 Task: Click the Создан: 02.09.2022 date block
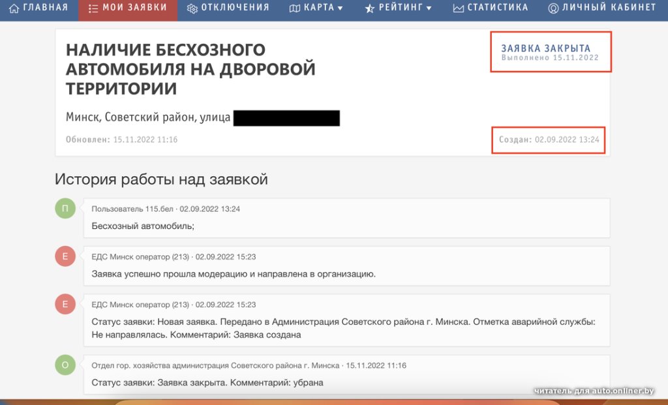pyautogui.click(x=548, y=139)
